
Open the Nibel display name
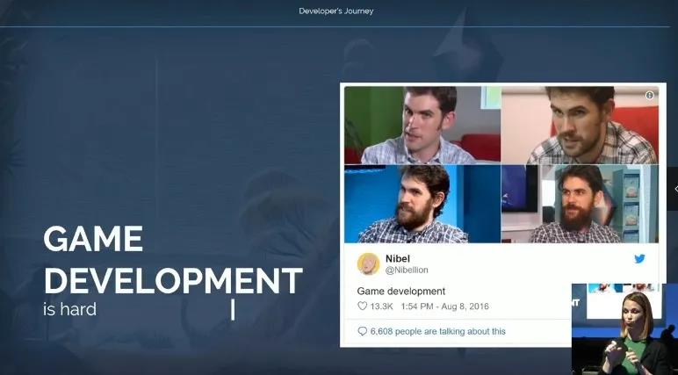pyautogui.click(x=397, y=258)
